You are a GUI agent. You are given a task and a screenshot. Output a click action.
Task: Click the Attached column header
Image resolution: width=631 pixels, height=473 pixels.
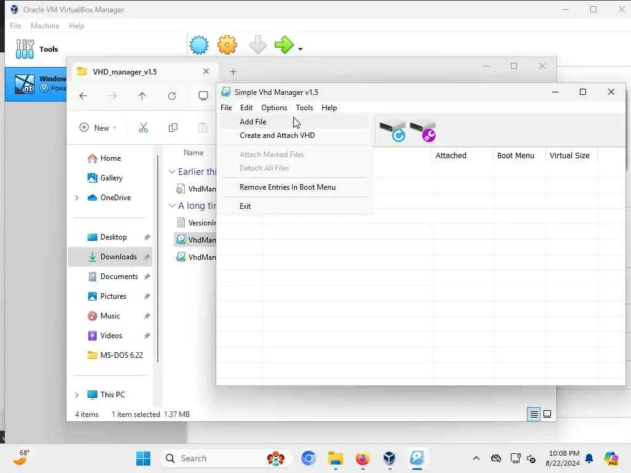[x=462, y=156]
